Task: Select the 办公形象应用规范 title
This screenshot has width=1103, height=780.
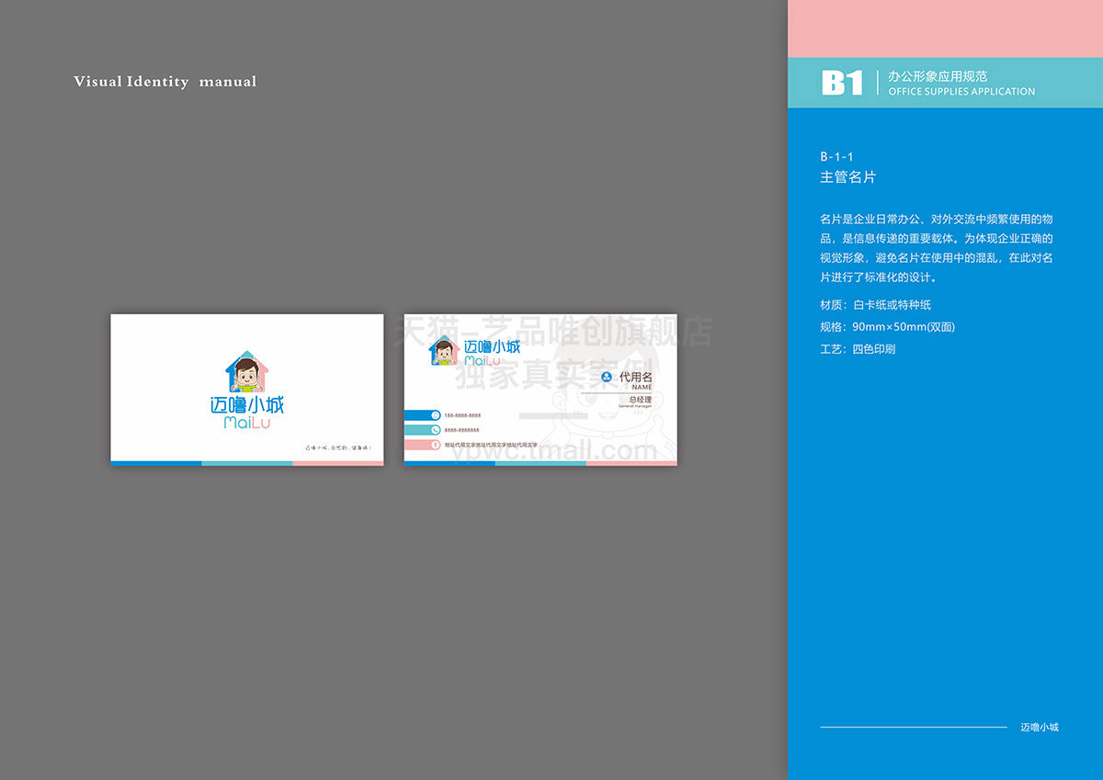Action: pos(937,76)
